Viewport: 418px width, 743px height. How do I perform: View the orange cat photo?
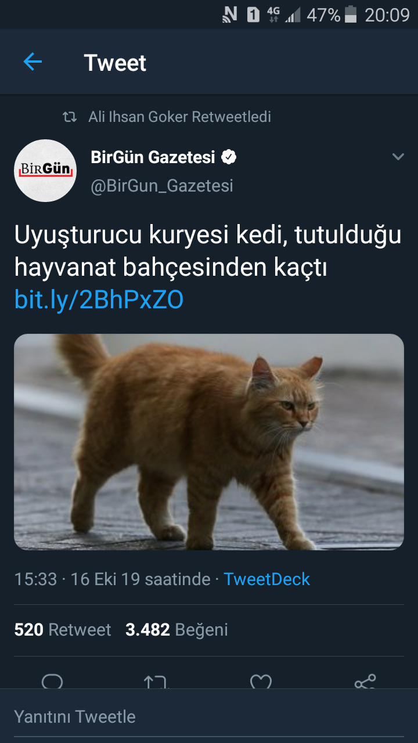(x=209, y=442)
